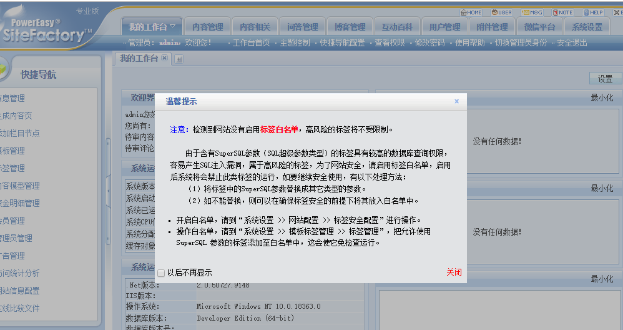This screenshot has width=623, height=330.
Task: Click the 快捷导航 sidebar header
Action: pyautogui.click(x=38, y=74)
